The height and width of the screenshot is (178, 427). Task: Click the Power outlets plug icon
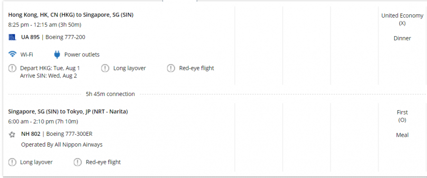[56, 55]
